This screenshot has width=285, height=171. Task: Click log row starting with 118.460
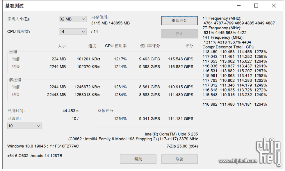coord(235,52)
